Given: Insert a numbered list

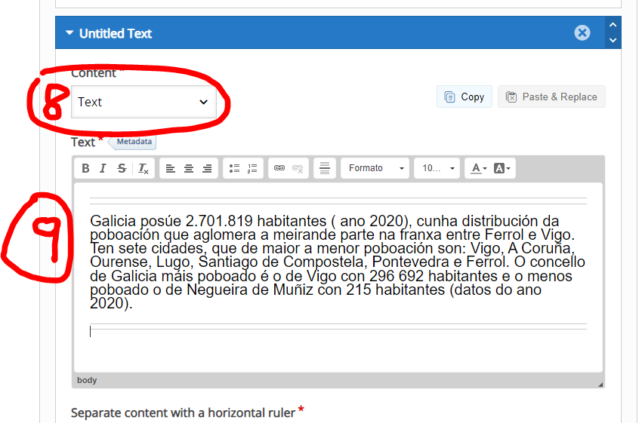Looking at the screenshot, I should click(252, 168).
